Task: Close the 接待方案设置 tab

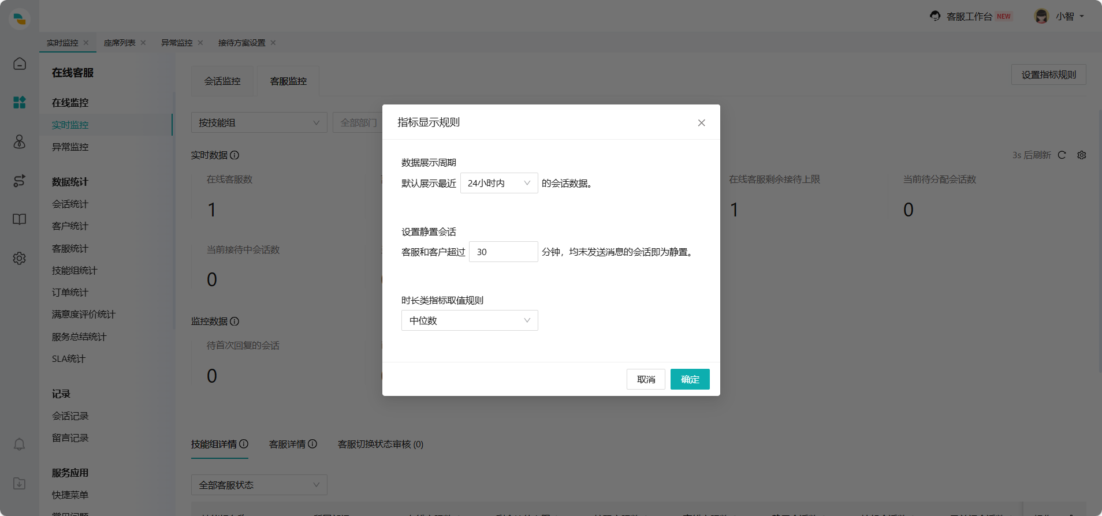Action: pos(273,43)
